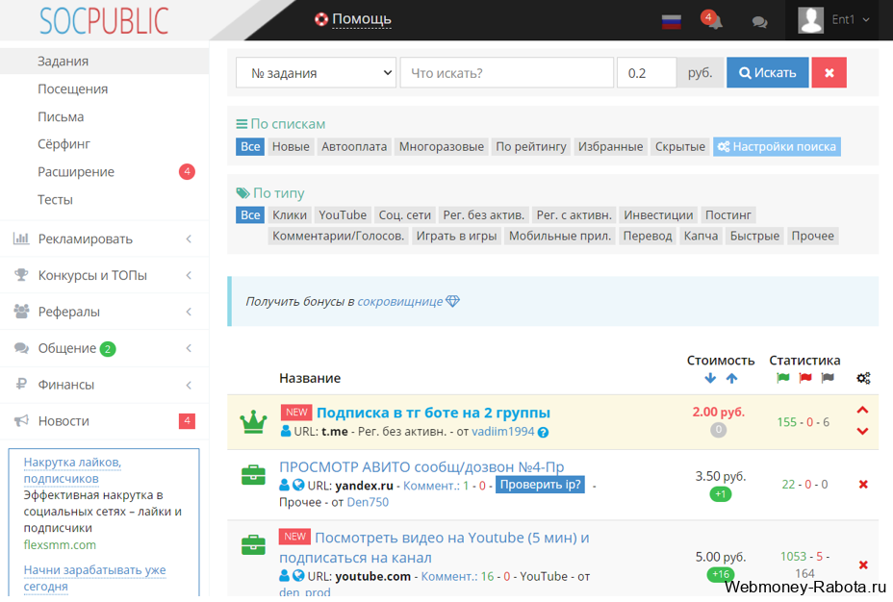Open Сёрфинг in the sidebar
This screenshot has height=602, width=893.
tap(104, 144)
